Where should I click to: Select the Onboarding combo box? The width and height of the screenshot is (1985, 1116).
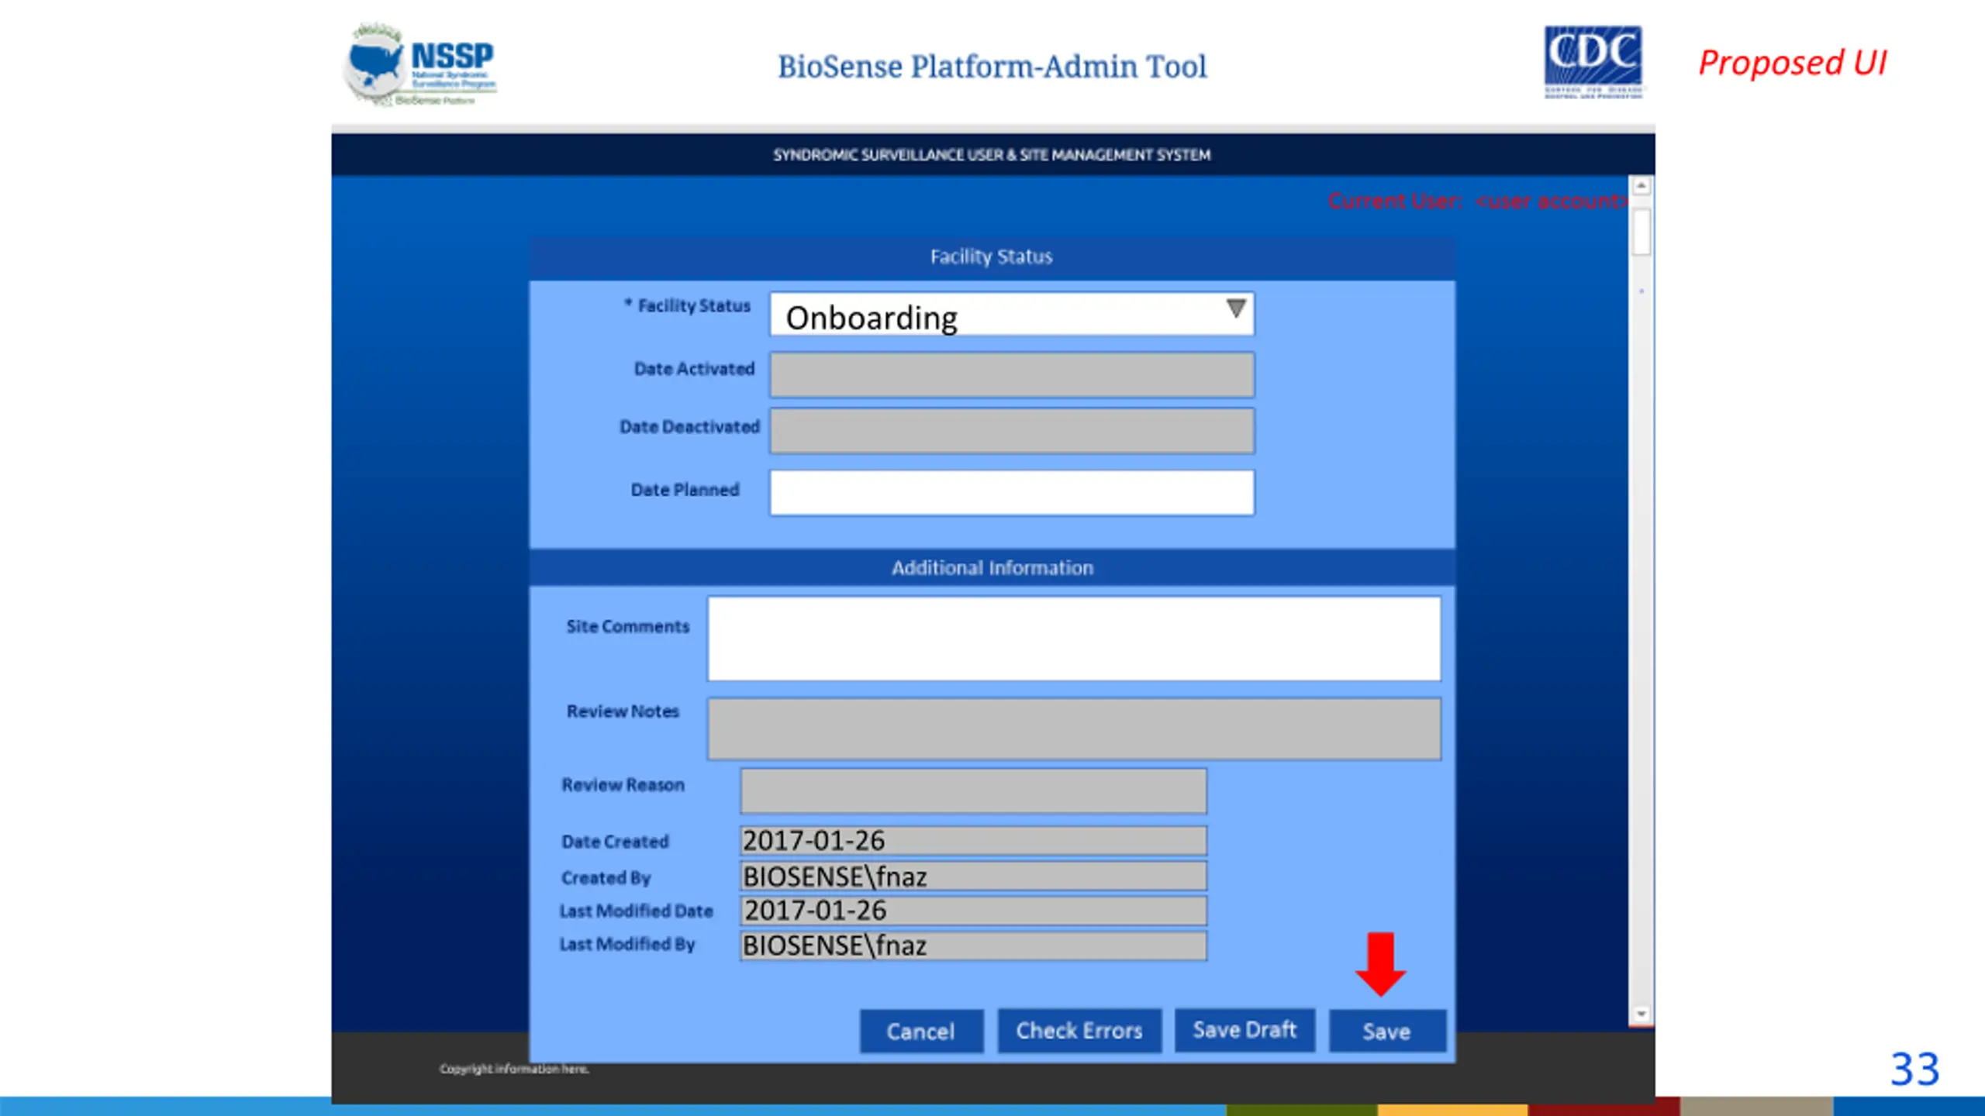[x=992, y=315]
